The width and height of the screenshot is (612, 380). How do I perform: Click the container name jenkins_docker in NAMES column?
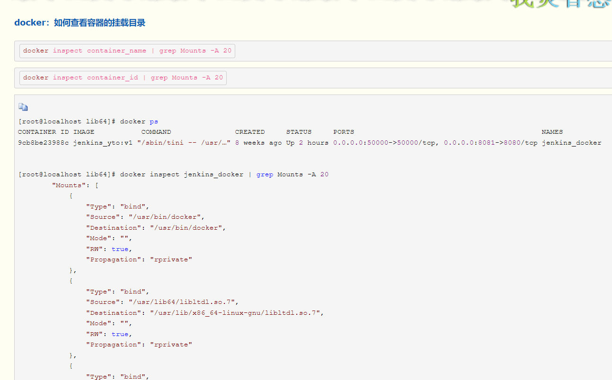pyautogui.click(x=571, y=143)
